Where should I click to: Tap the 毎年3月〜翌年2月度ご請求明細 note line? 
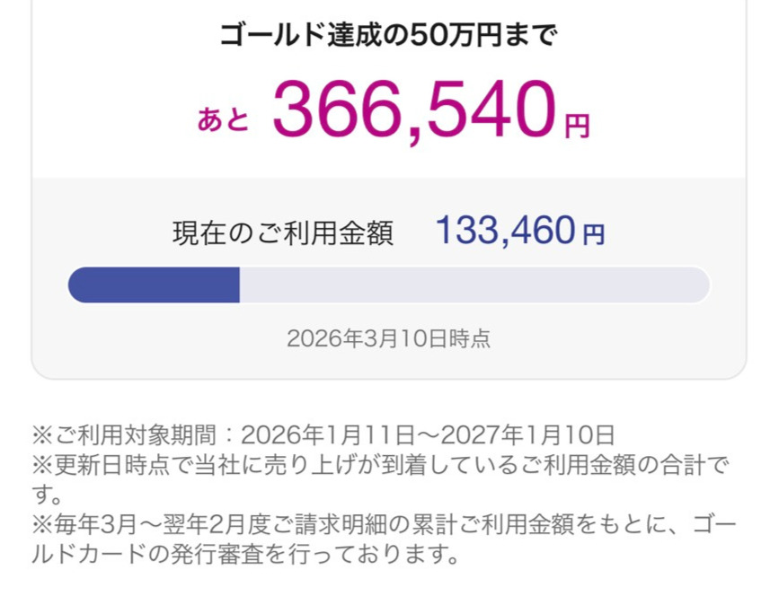point(270,523)
